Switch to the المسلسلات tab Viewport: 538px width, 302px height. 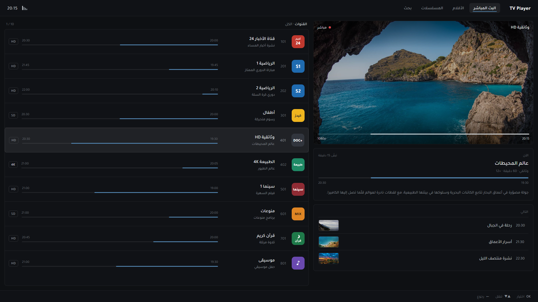click(x=432, y=8)
